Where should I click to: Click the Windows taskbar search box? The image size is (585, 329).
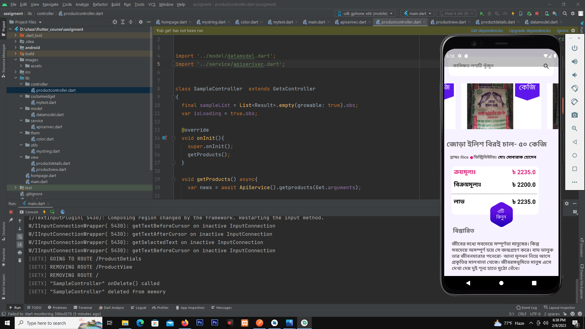pyautogui.click(x=46, y=323)
